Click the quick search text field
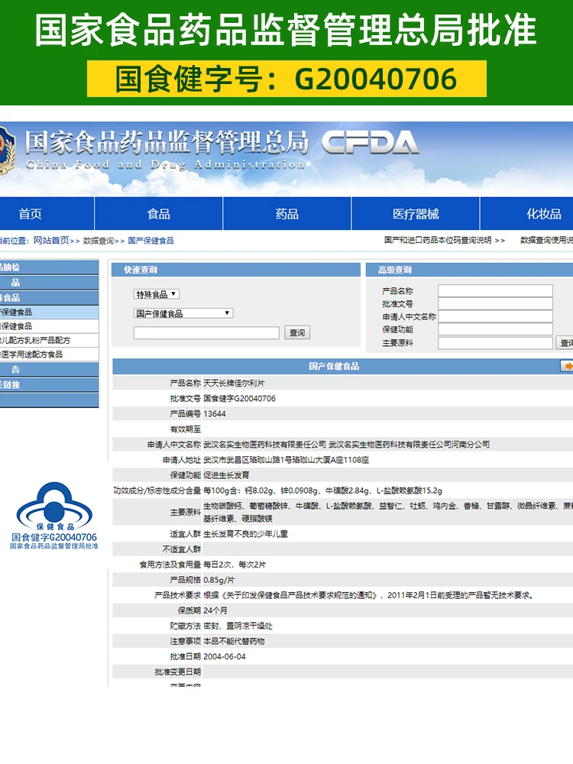This screenshot has height=764, width=573. [x=206, y=333]
